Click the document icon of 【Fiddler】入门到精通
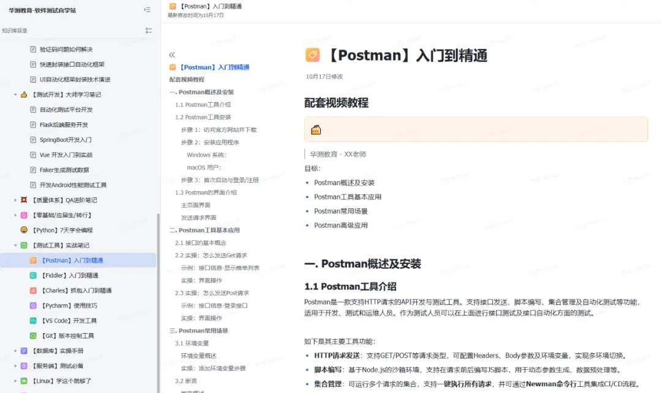 click(x=34, y=274)
